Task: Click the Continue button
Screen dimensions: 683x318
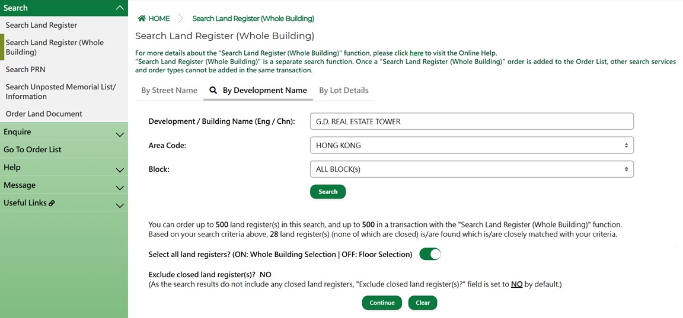Action: tap(382, 303)
